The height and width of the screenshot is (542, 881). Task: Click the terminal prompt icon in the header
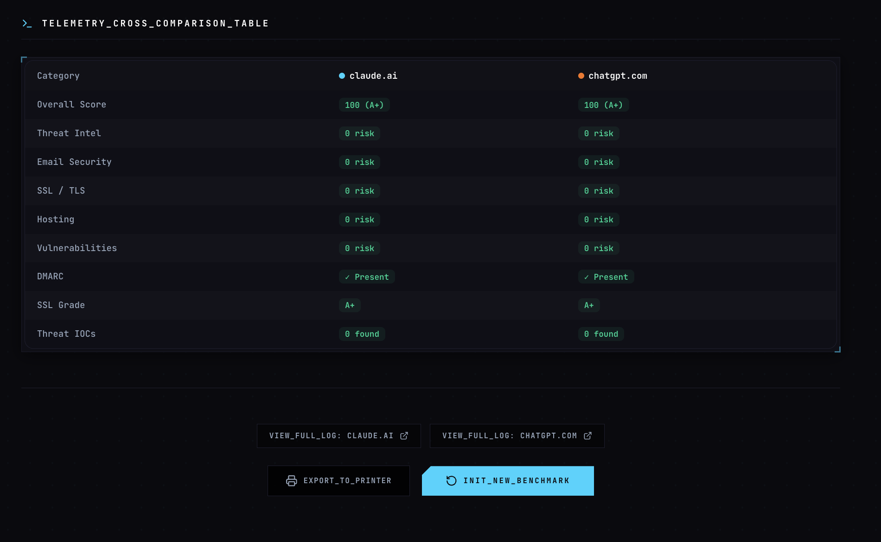pyautogui.click(x=27, y=23)
